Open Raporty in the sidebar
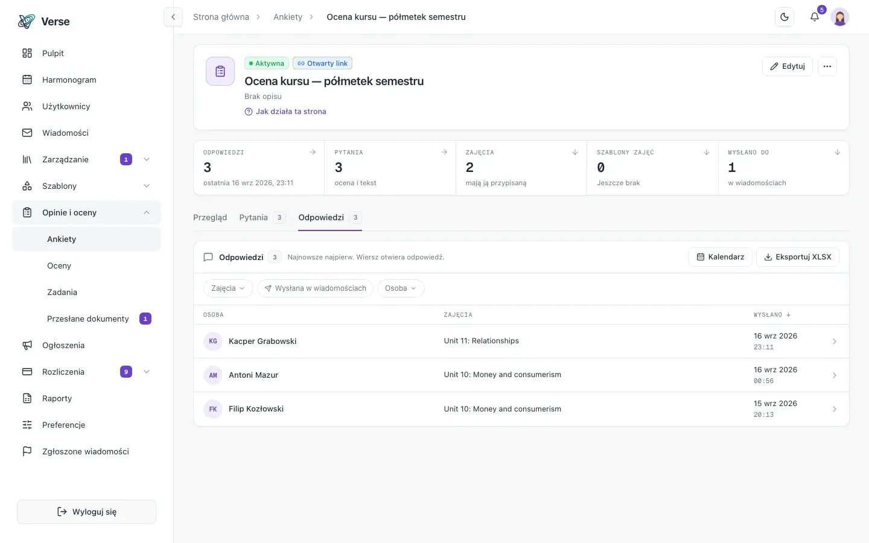This screenshot has height=543, width=869. tap(87, 398)
